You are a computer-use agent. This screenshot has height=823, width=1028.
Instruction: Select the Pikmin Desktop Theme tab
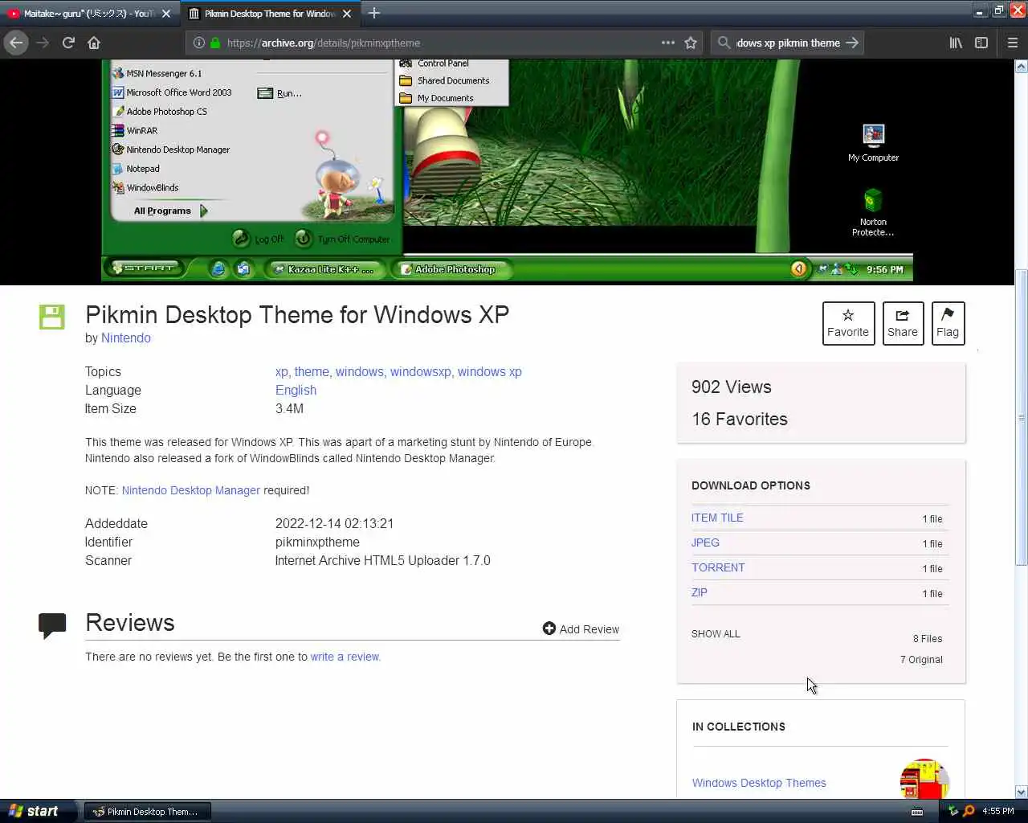click(x=271, y=14)
